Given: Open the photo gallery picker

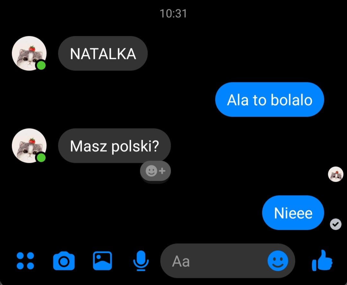Looking at the screenshot, I should coord(102,261).
